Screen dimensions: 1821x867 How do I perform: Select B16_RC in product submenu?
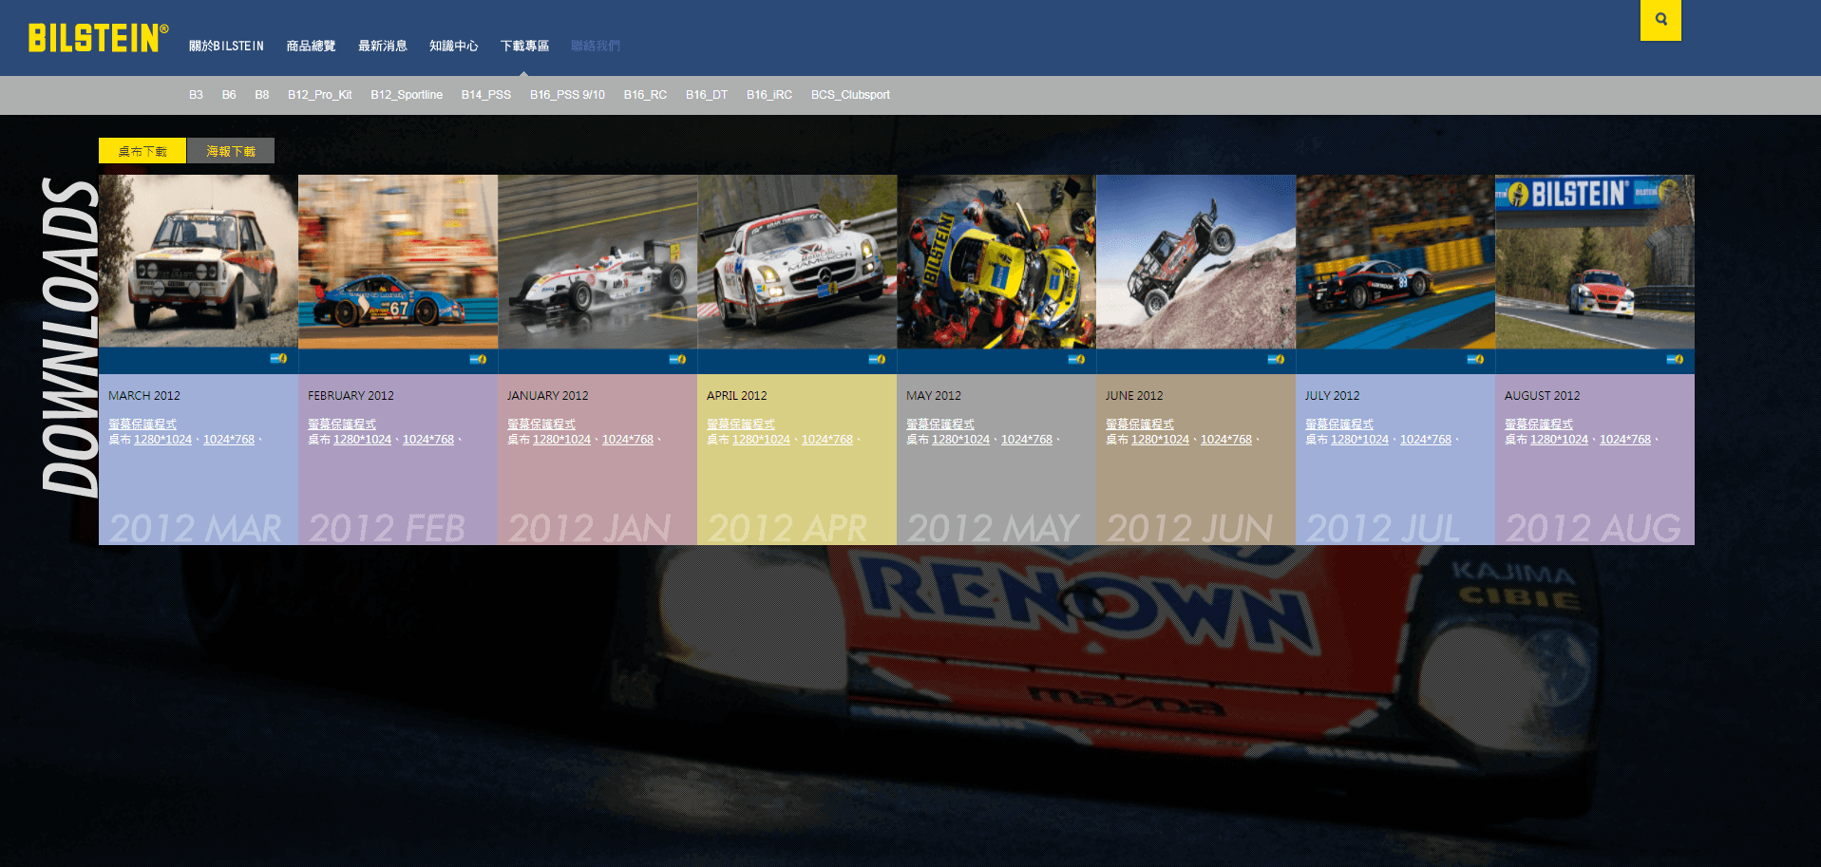(645, 95)
